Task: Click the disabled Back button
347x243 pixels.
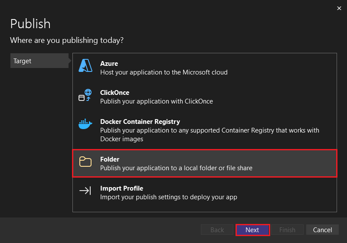Action: tap(217, 230)
